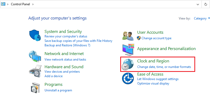Open the Ease of Access icon
The width and height of the screenshot is (210, 99).
128,78
